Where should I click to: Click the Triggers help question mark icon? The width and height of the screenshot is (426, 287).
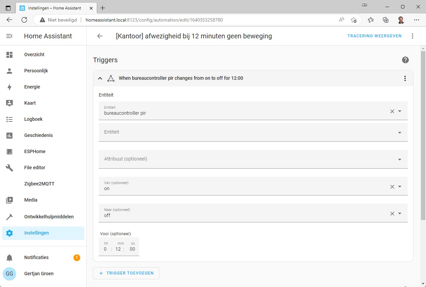405,60
